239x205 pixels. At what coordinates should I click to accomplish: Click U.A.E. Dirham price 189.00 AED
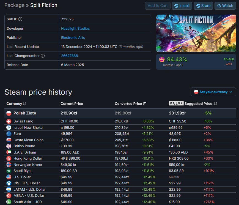tap(70, 152)
